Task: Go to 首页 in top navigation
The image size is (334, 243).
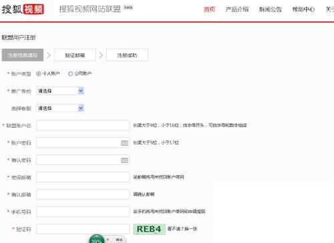Action: [209, 9]
